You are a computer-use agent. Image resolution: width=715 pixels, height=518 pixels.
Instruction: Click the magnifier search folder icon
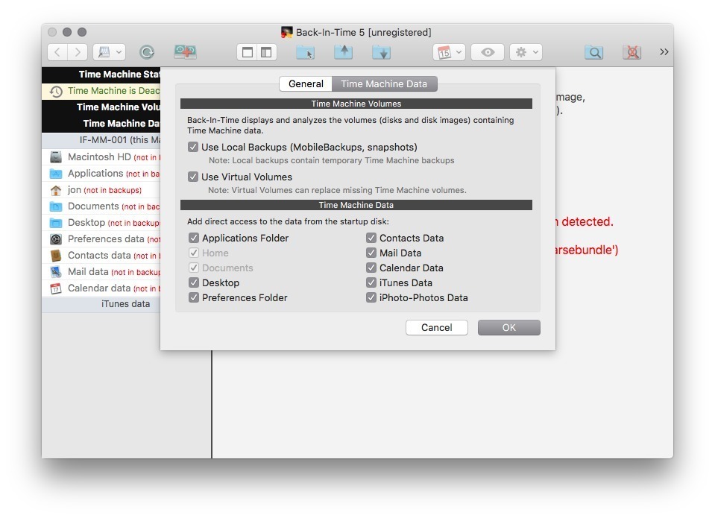tap(593, 52)
